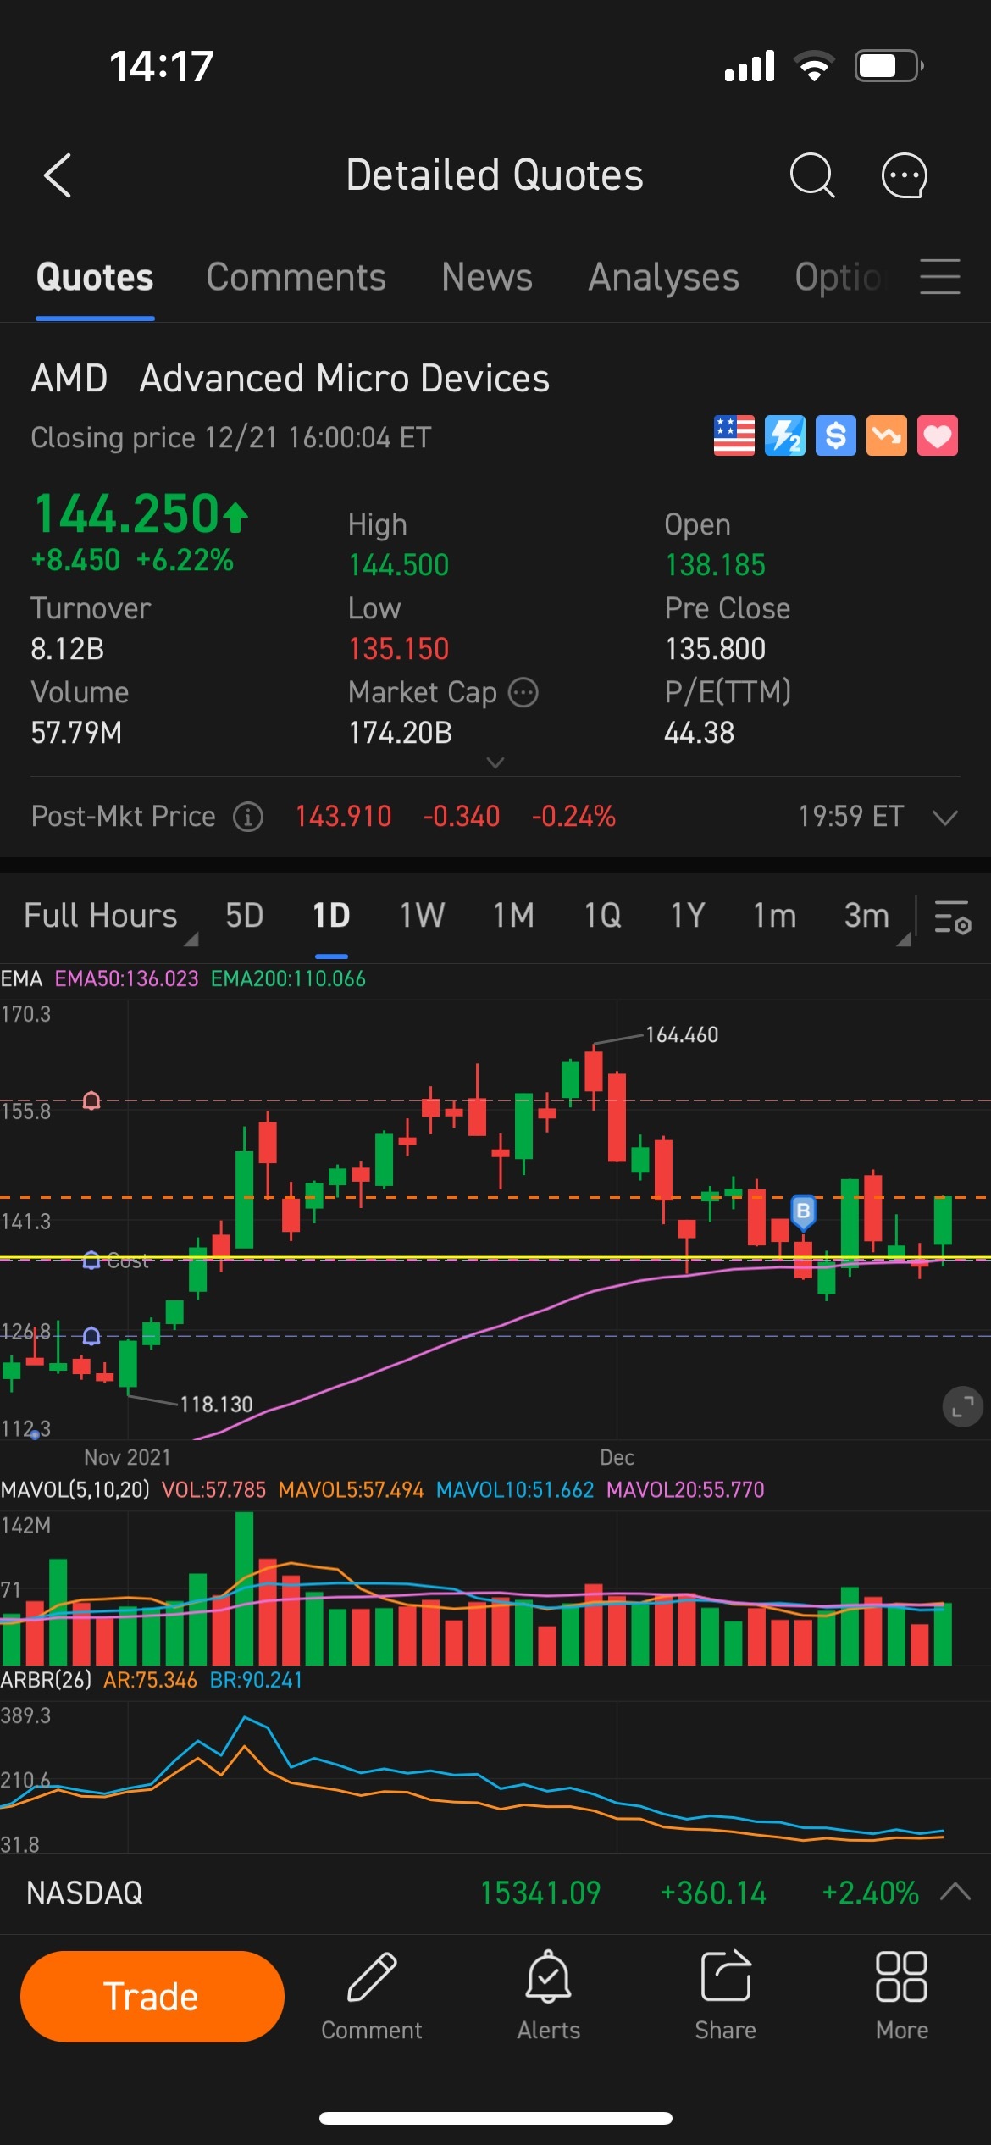Tap the EMA50:136.023 value
The image size is (991, 2145).
tap(127, 978)
